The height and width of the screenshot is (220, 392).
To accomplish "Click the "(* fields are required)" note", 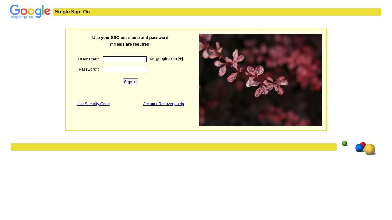I will coord(130,44).
